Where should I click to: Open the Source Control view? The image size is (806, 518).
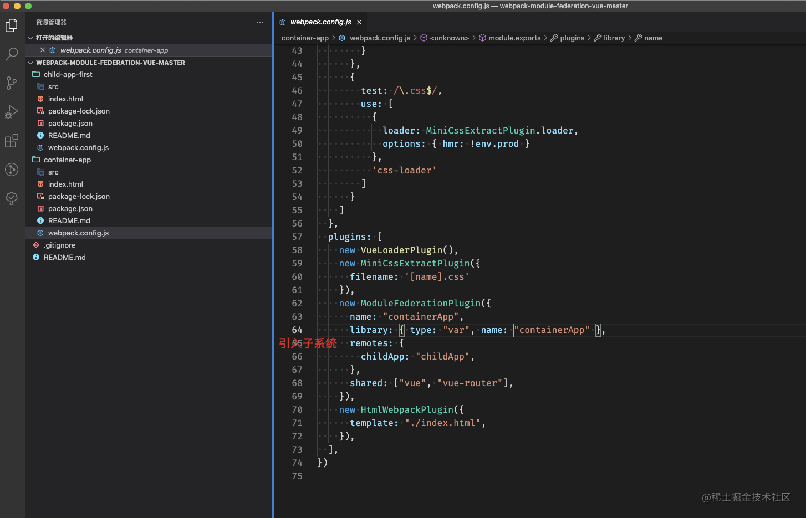[12, 83]
